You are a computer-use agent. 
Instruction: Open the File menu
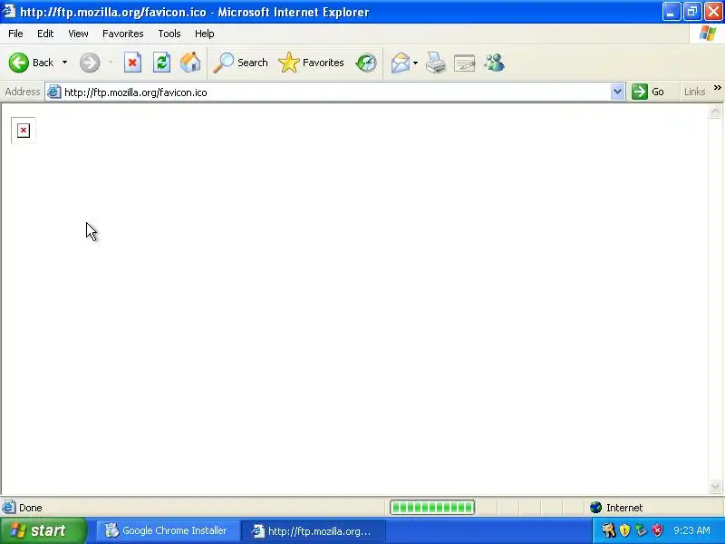point(15,34)
